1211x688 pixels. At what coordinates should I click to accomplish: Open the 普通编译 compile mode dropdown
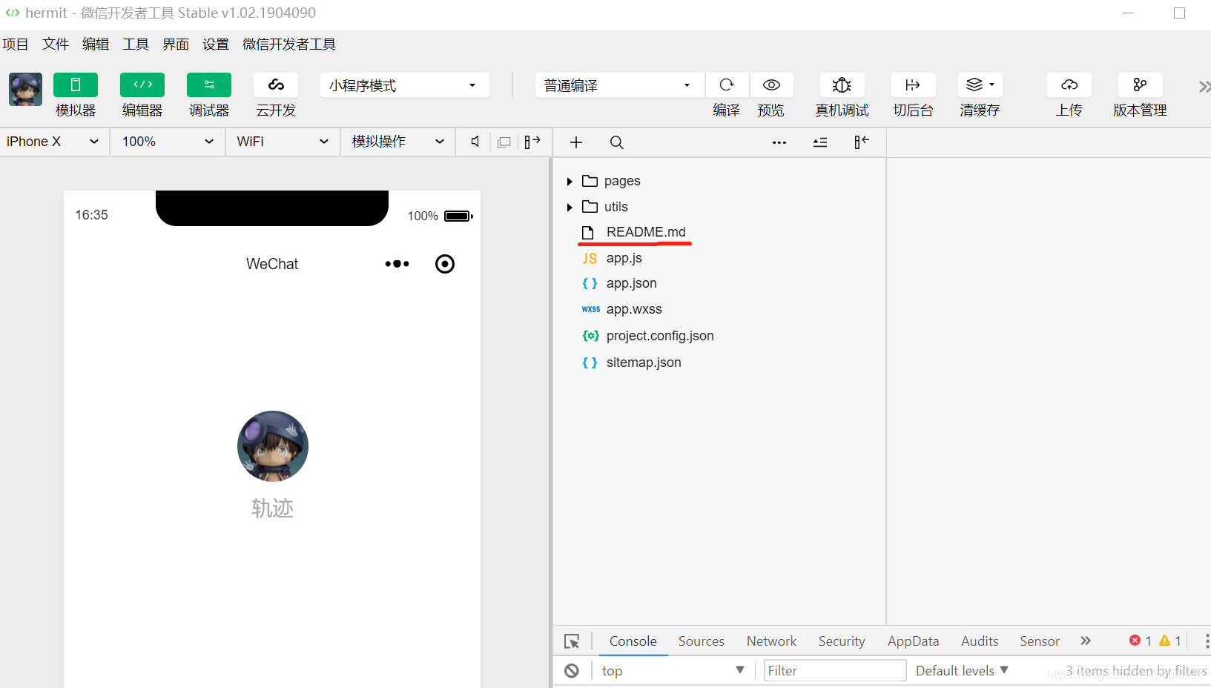[620, 85]
